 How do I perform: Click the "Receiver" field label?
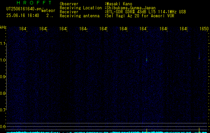(x=69, y=12)
